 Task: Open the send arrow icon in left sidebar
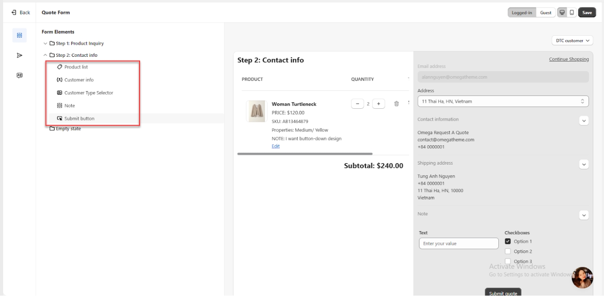coord(19,55)
